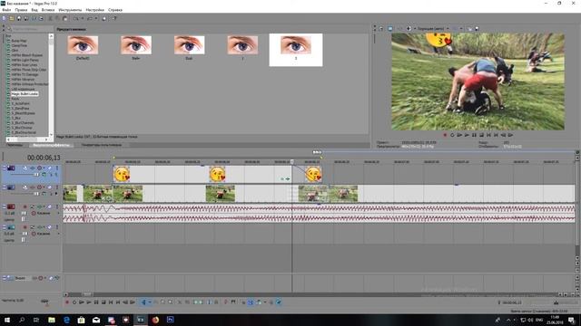Open the Настройки menu
581x326 pixels.
click(x=94, y=10)
